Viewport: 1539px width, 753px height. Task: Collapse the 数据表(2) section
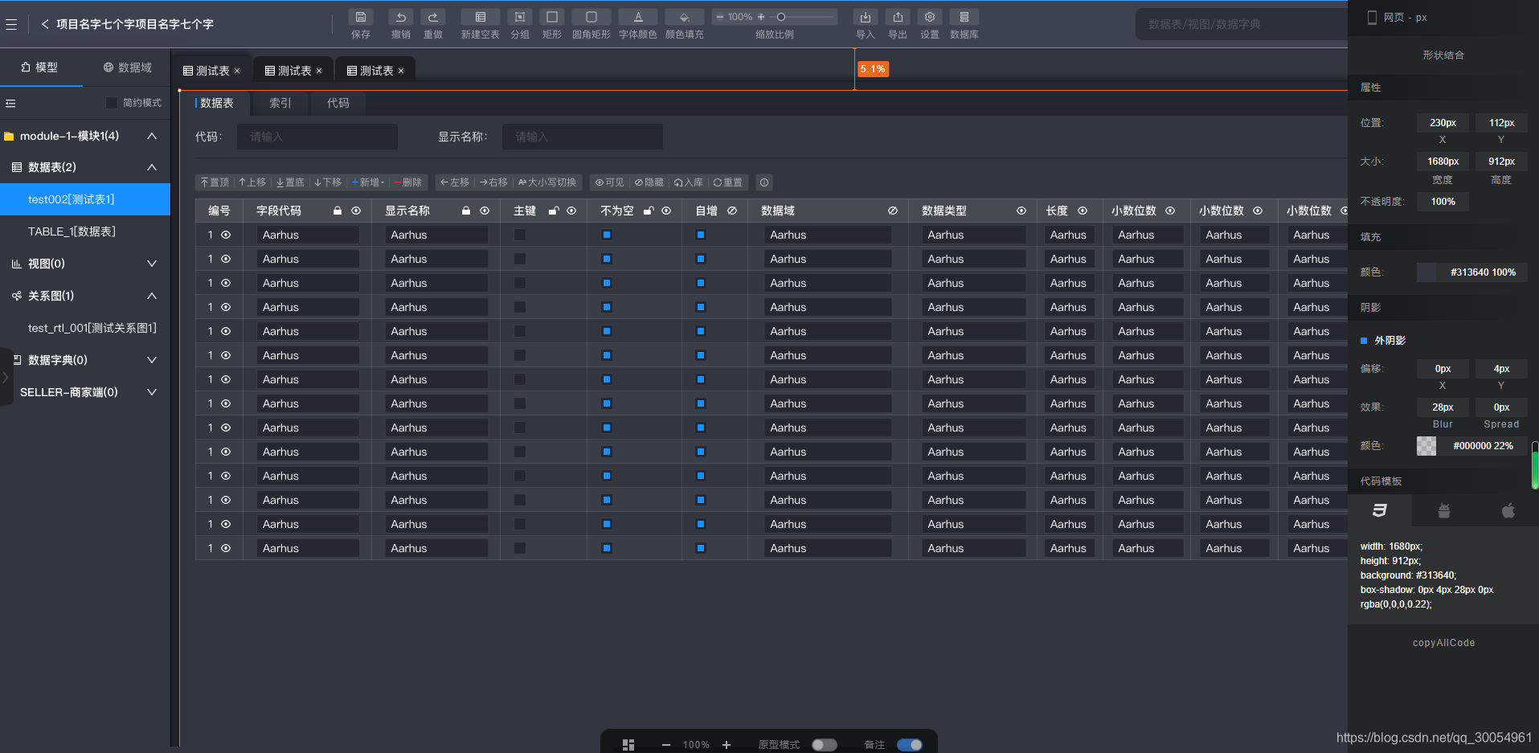click(151, 167)
